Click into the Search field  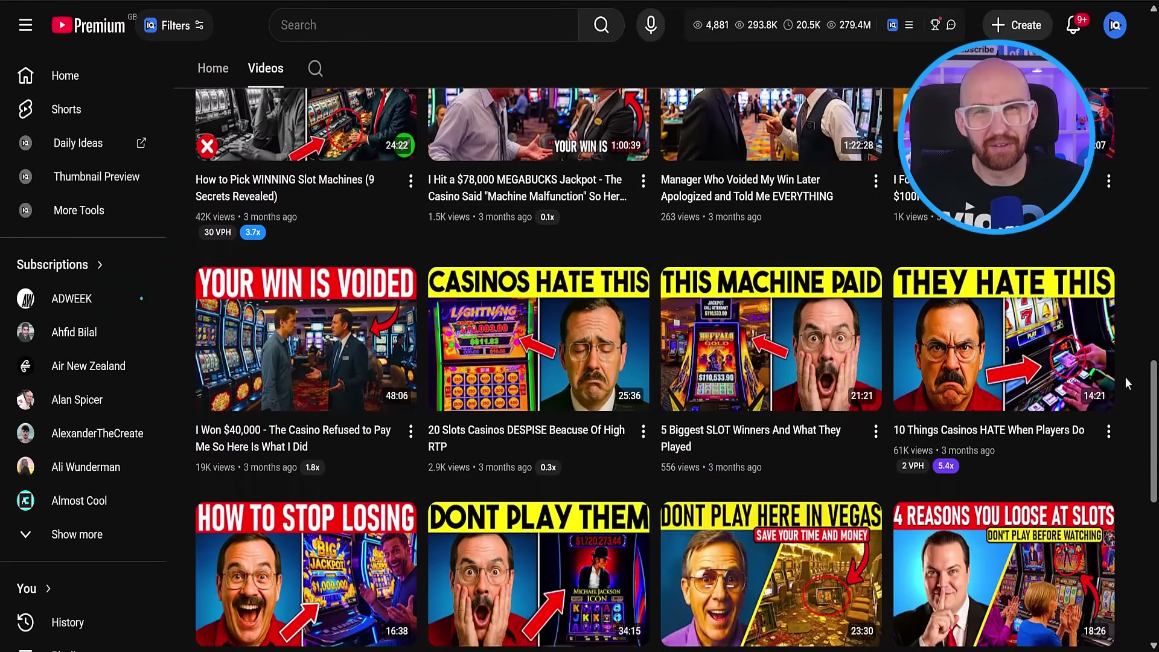[x=424, y=25]
